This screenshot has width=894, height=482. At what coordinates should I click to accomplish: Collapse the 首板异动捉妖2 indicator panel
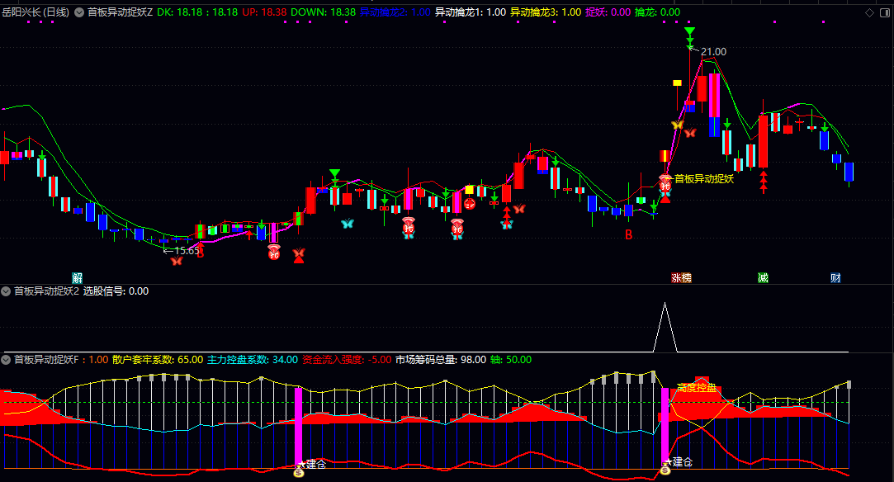point(6,291)
